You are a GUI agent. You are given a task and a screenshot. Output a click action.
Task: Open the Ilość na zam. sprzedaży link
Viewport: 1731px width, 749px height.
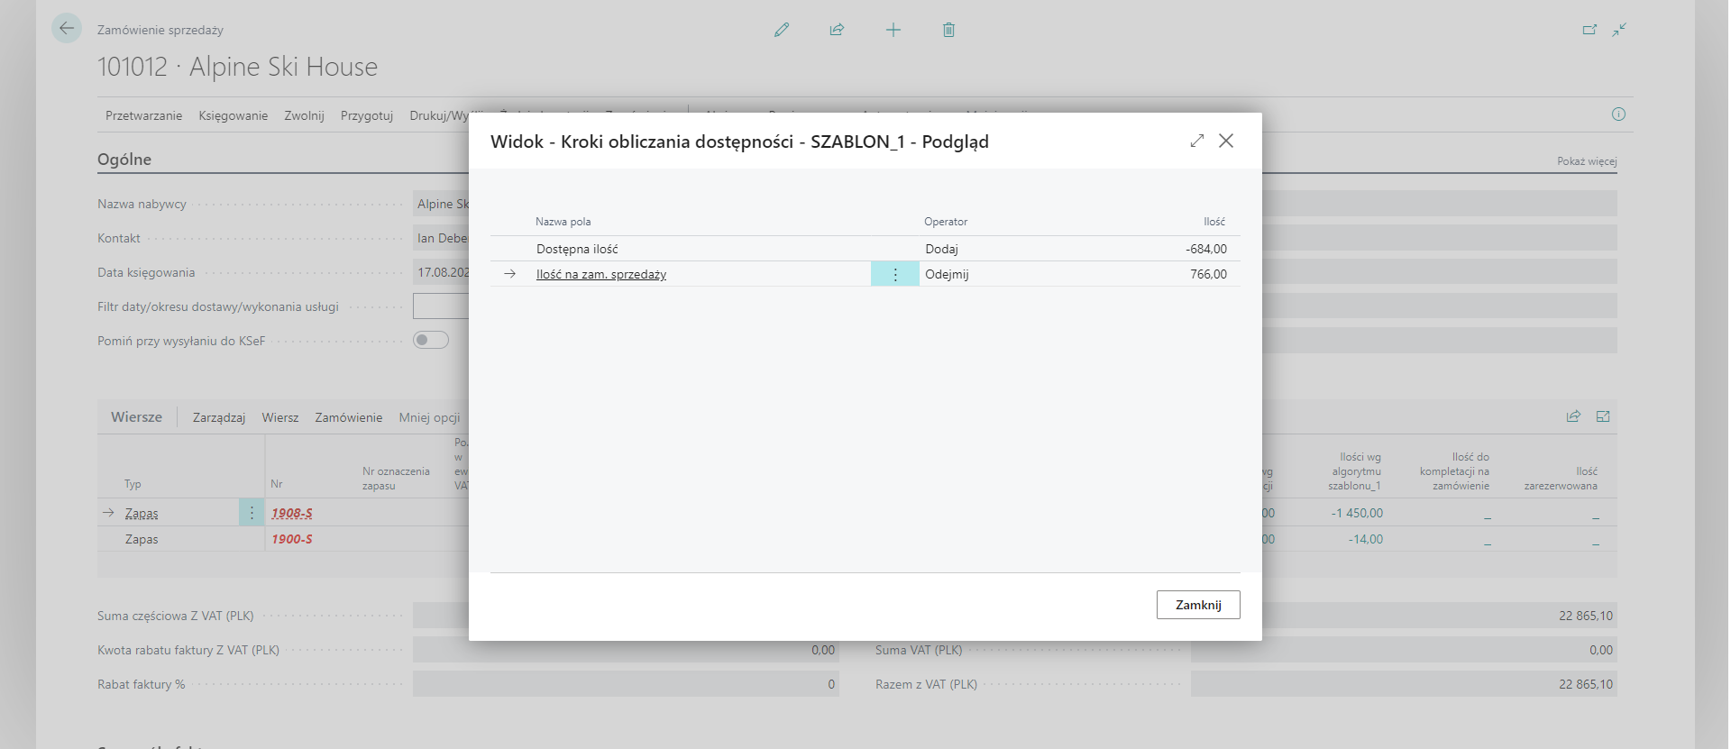coord(600,274)
